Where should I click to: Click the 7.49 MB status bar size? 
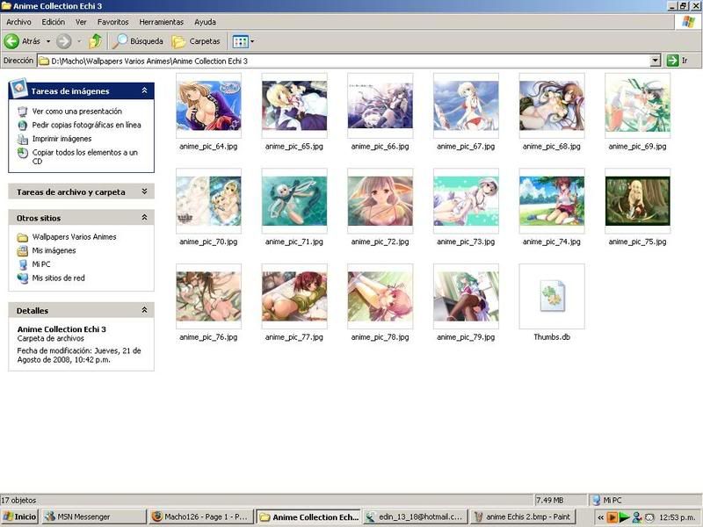tap(550, 500)
